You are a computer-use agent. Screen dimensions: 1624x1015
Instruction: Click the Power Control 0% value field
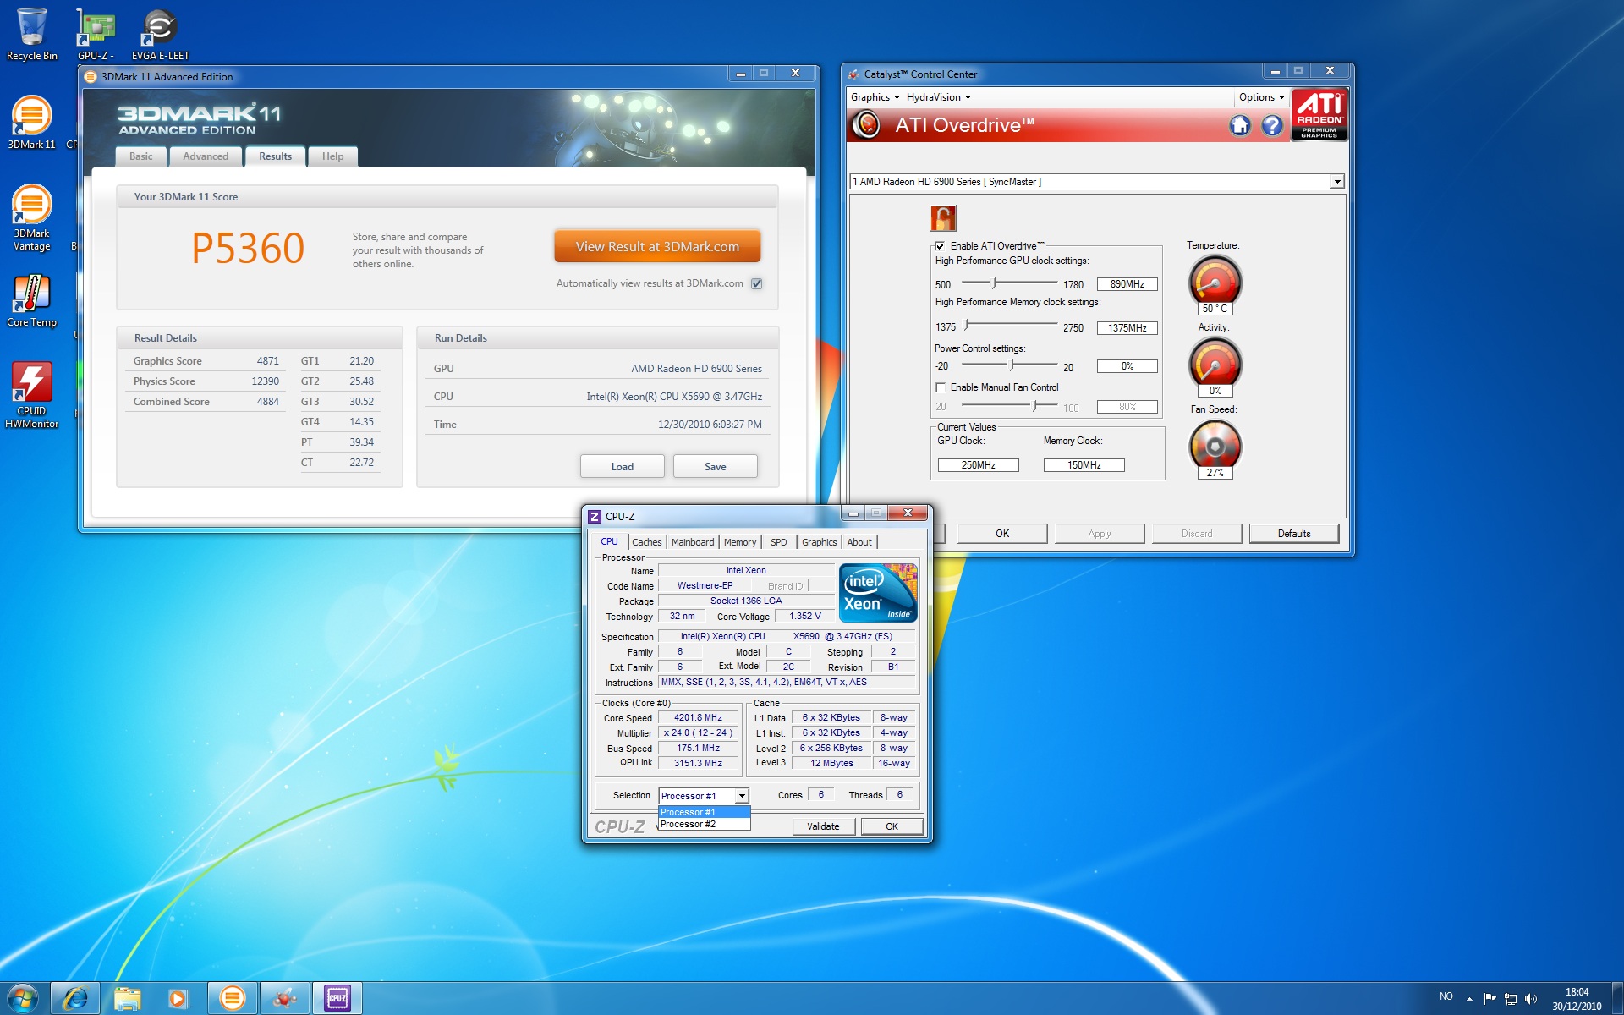click(1127, 366)
